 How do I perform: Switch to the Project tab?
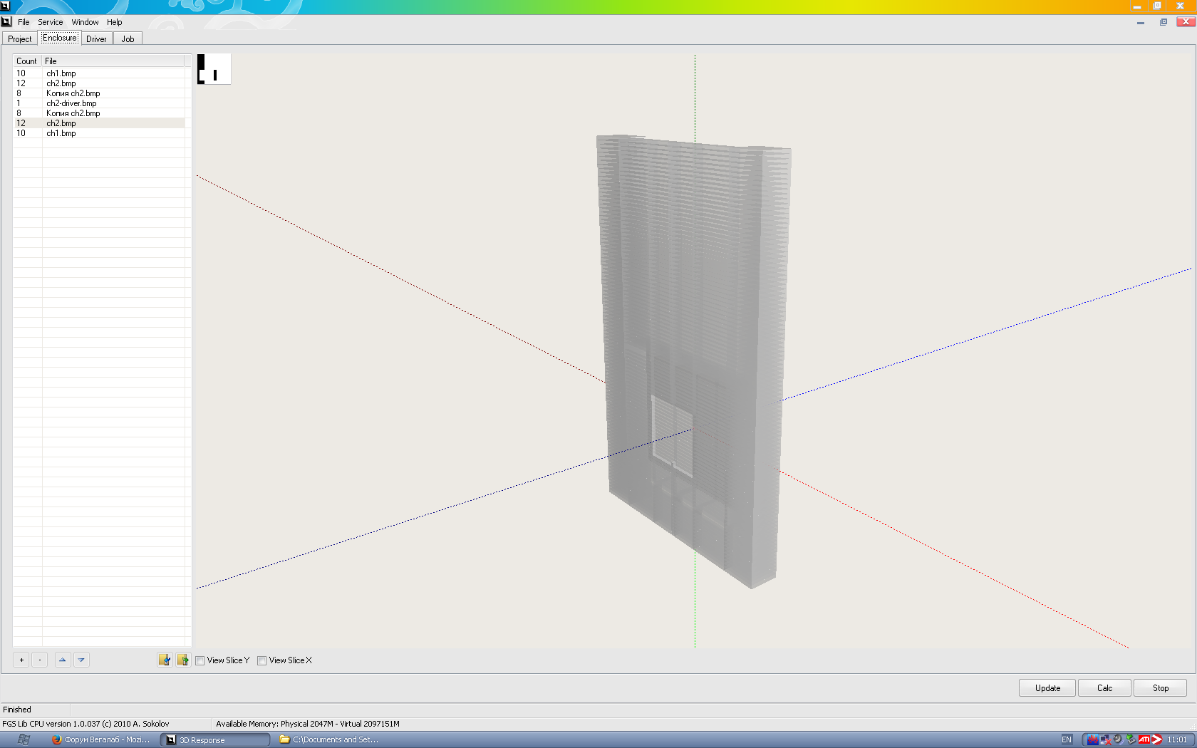(x=19, y=38)
